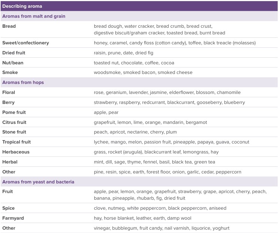Select the 'Pome fruit' row label
The height and width of the screenshot is (233, 278).
point(14,112)
